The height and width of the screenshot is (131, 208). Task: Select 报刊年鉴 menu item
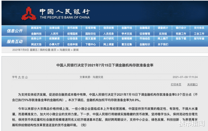[199, 38]
